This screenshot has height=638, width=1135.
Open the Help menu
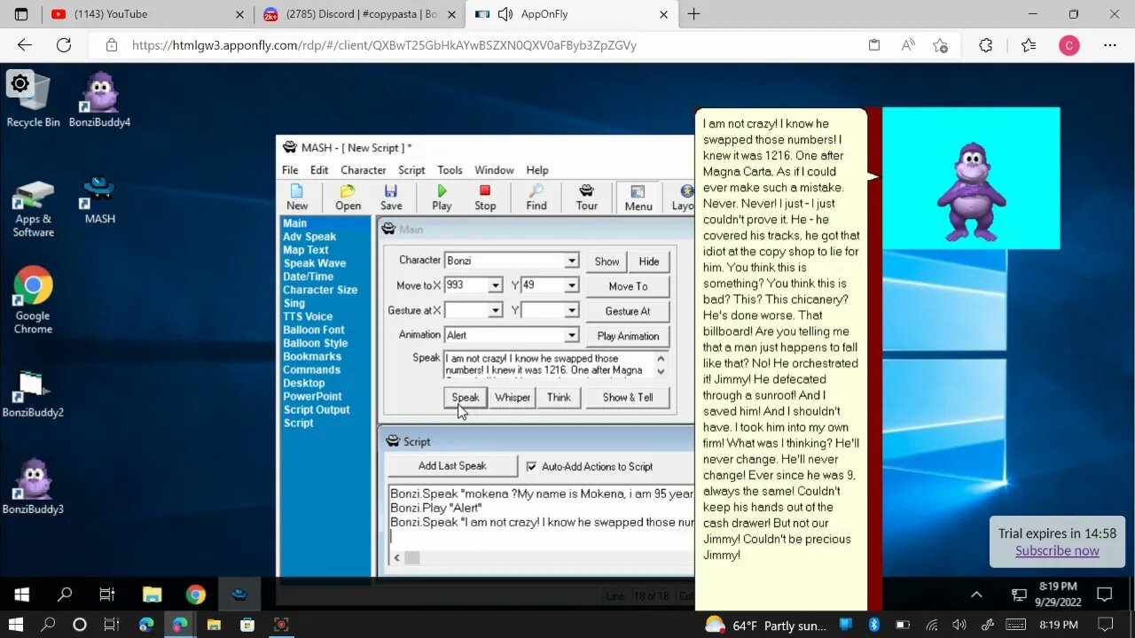537,170
